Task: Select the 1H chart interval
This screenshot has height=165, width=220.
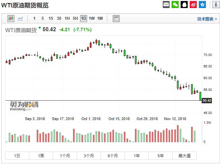Action: pos(67,18)
